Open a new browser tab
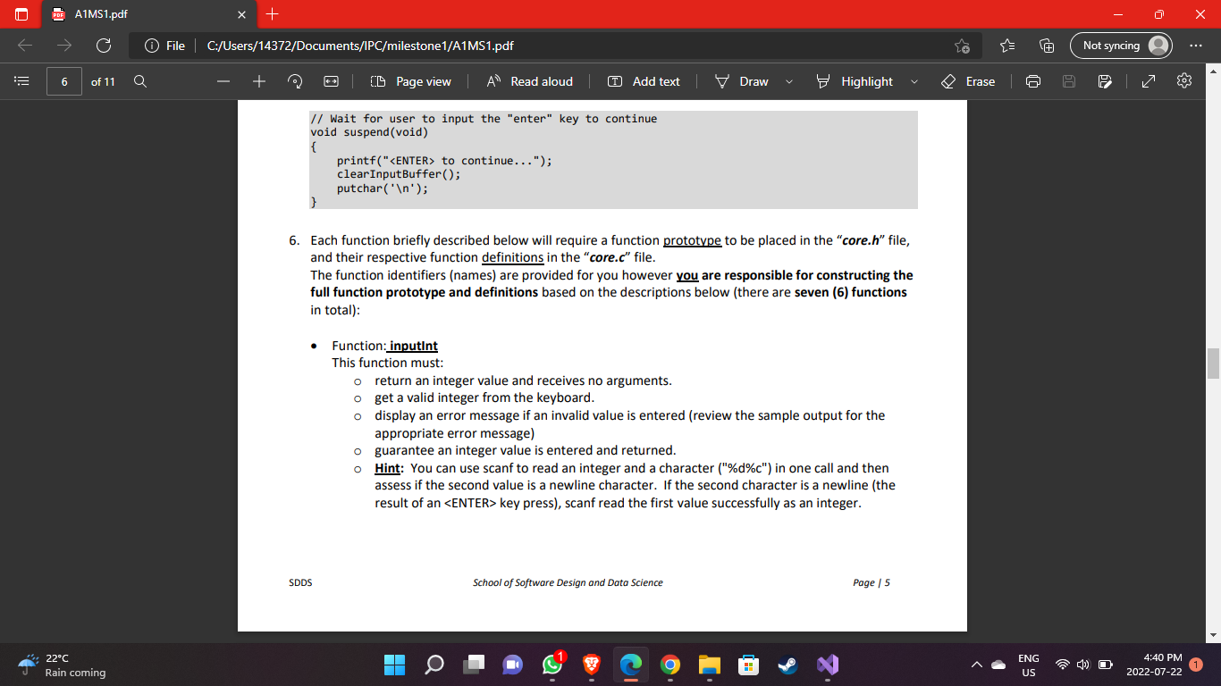This screenshot has width=1221, height=686. click(273, 14)
